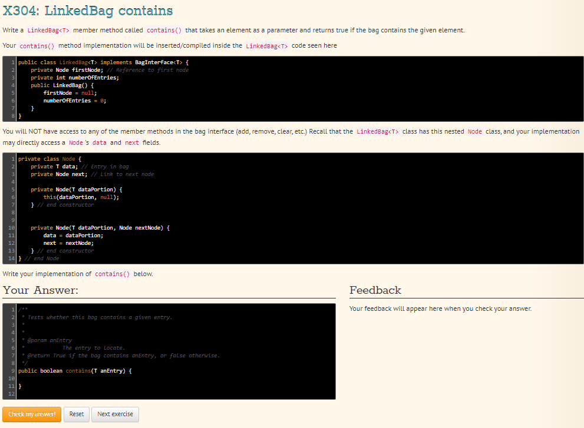Viewport: 584px width, 428px height.
Task: Click the Next exercise button
Action: 114,414
